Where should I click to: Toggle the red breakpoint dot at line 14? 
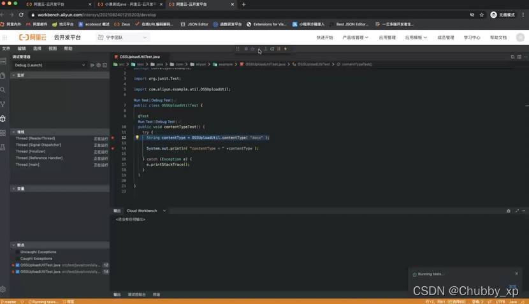113,148
